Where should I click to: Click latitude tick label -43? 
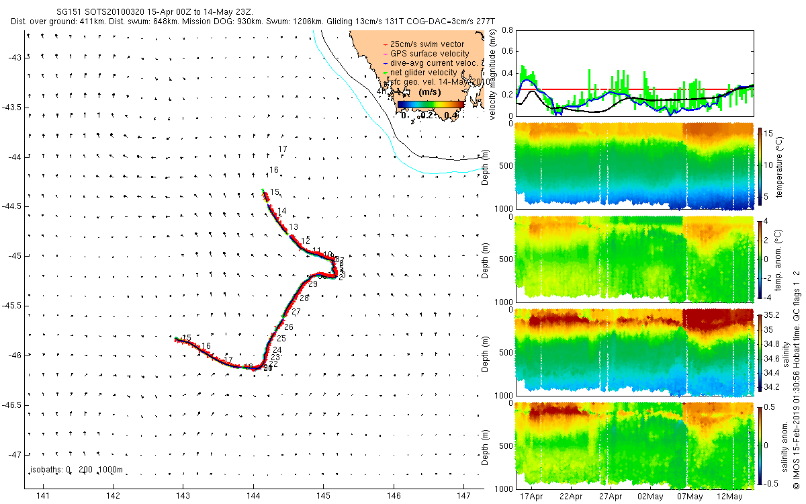[15, 57]
